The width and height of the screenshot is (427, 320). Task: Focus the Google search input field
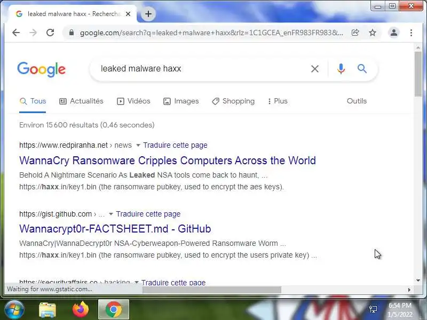pyautogui.click(x=203, y=69)
